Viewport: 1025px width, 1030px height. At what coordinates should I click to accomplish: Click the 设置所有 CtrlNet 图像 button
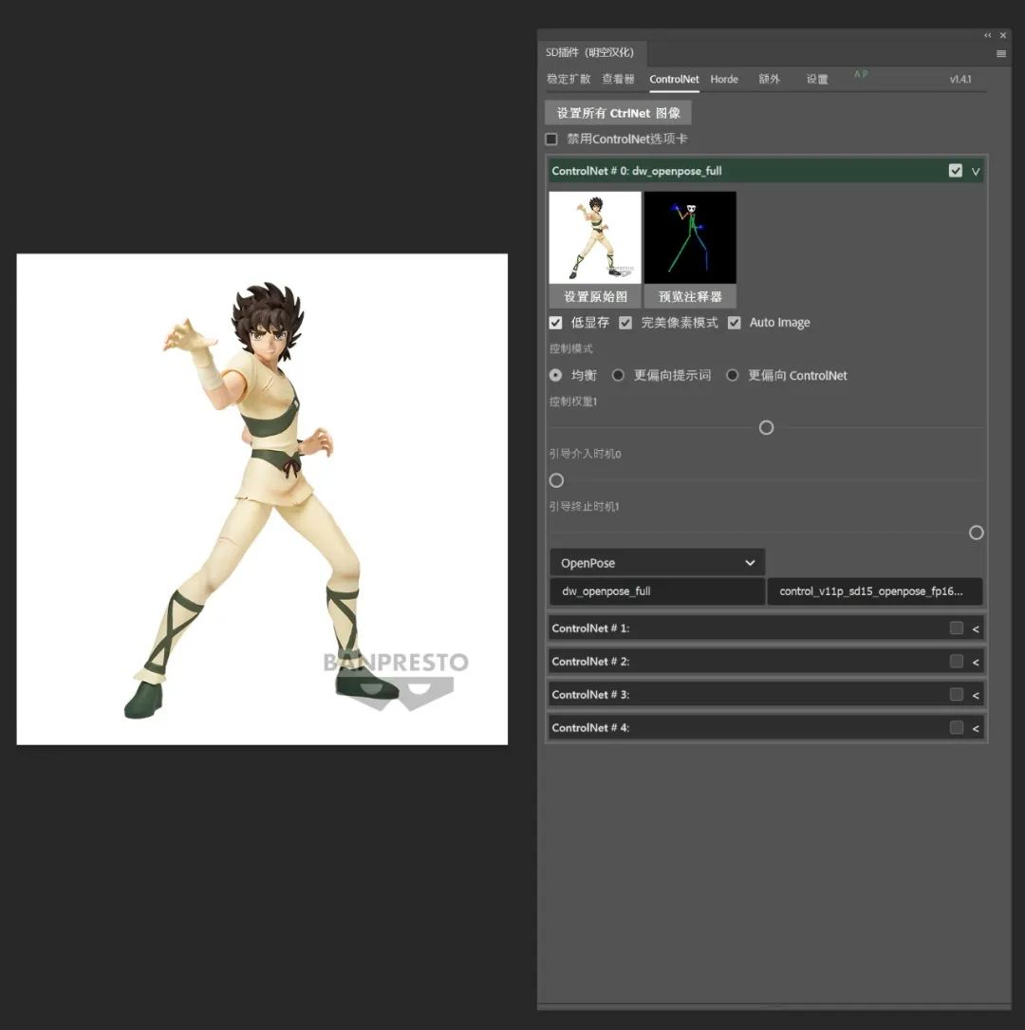click(x=618, y=113)
